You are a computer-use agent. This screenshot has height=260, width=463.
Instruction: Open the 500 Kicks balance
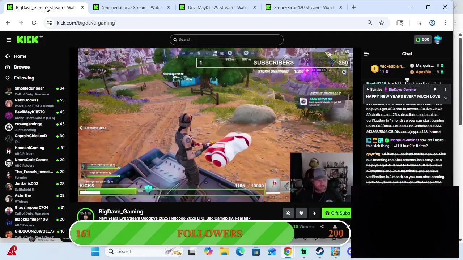coord(422,40)
